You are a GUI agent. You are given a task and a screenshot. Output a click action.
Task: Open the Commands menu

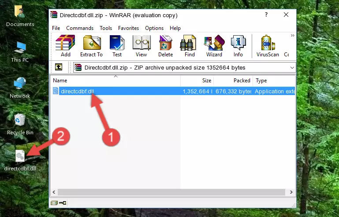[80, 28]
